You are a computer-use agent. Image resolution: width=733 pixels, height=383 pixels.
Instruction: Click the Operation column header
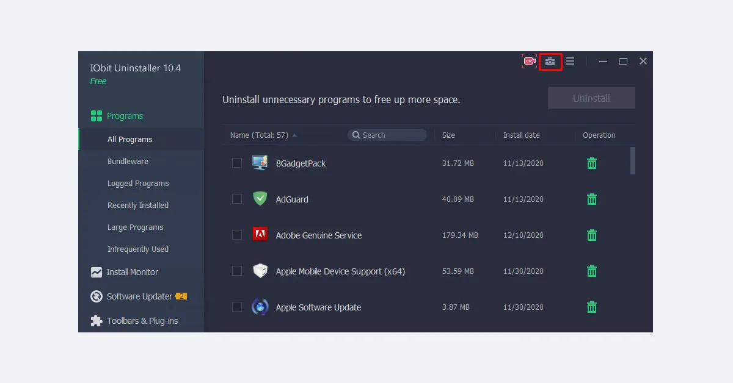599,135
